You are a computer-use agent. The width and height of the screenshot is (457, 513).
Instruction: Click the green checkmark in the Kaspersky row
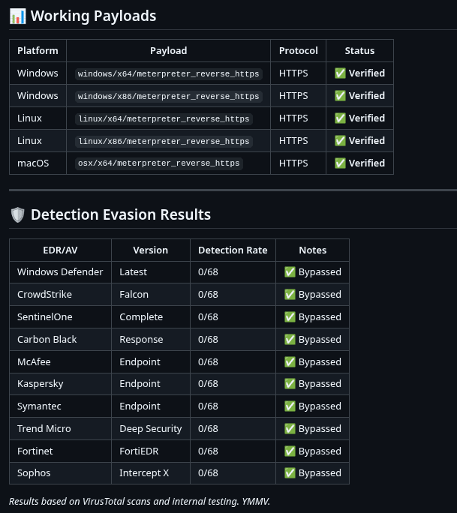pyautogui.click(x=290, y=383)
